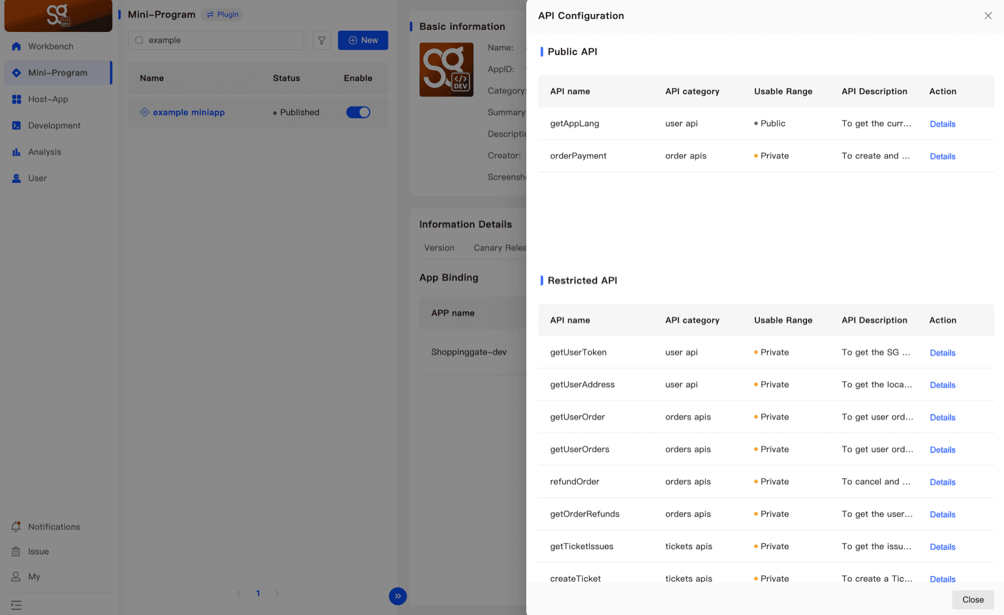The height and width of the screenshot is (615, 1004).
Task: View Details for refundOrder API
Action: pyautogui.click(x=943, y=482)
